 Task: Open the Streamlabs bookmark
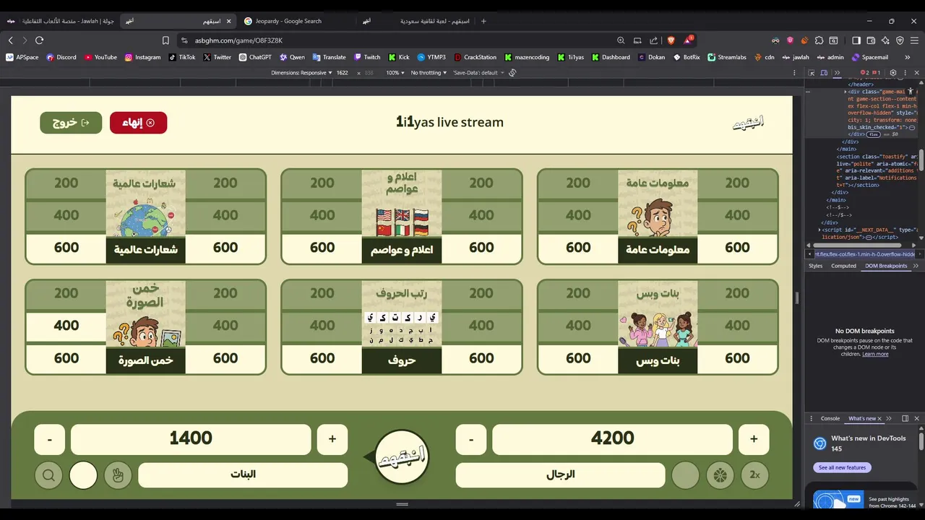[x=727, y=57]
